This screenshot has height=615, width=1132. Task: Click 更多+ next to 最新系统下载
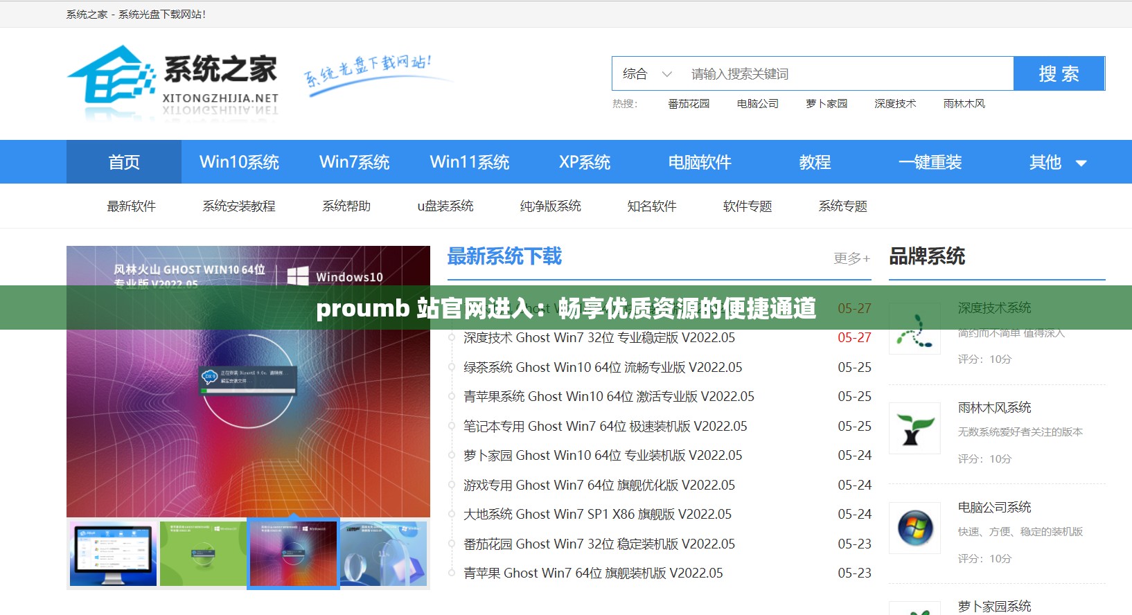852,258
